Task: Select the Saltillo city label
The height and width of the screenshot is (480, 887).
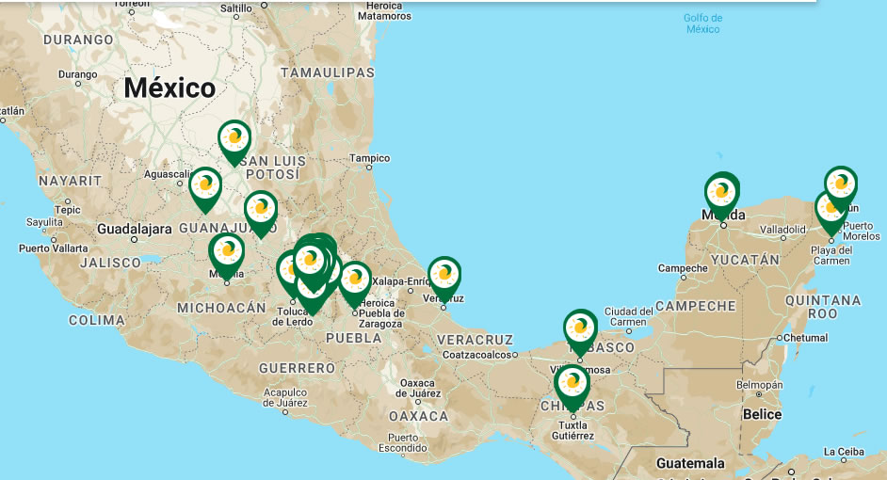Action: [x=236, y=8]
